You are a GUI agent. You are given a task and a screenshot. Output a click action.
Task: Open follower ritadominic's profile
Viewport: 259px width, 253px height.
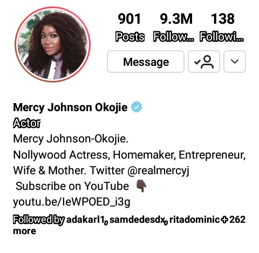tap(195, 220)
